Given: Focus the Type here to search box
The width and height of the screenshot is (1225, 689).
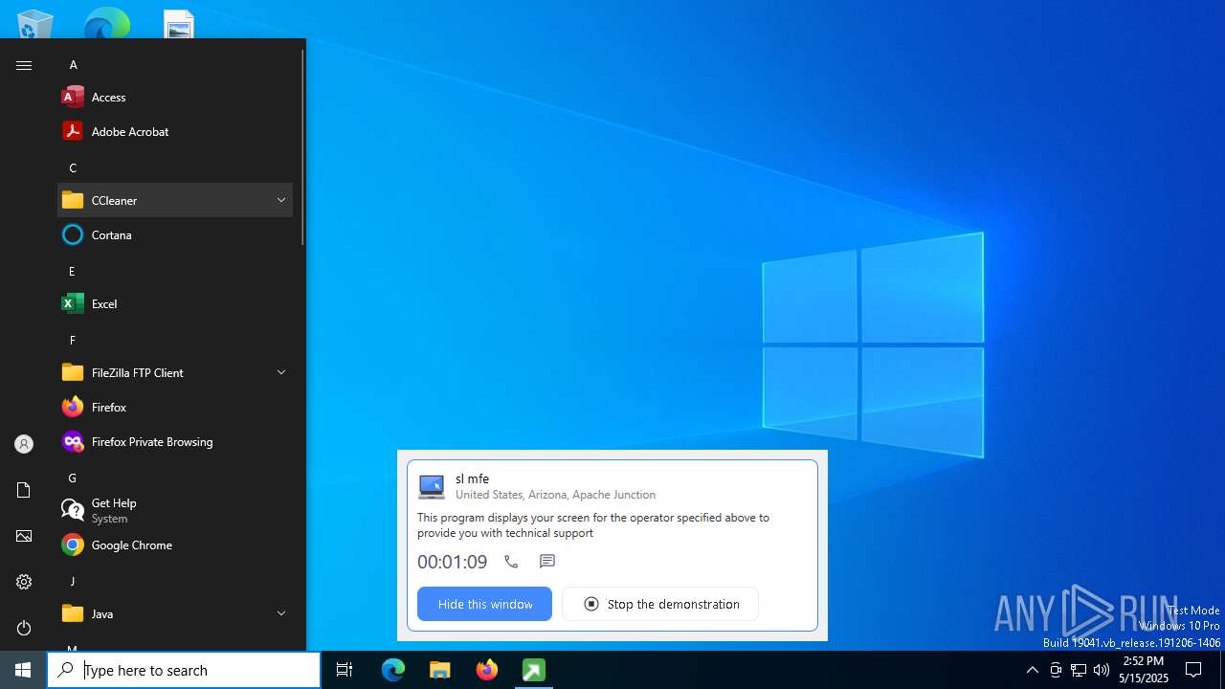Looking at the screenshot, I should [184, 670].
